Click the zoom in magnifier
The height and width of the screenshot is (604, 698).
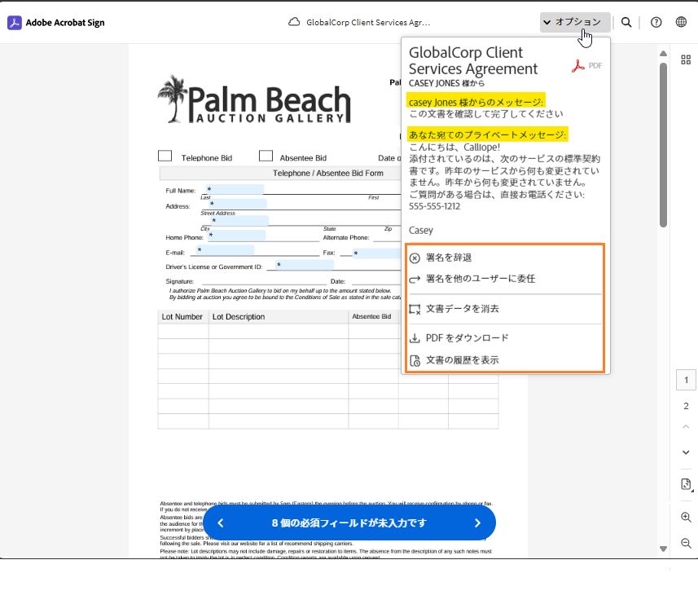[x=686, y=517]
